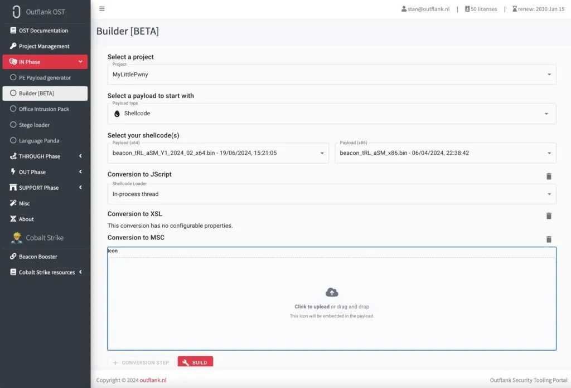The image size is (571, 388).
Task: Open the Shellcode Loader dropdown
Action: click(332, 194)
